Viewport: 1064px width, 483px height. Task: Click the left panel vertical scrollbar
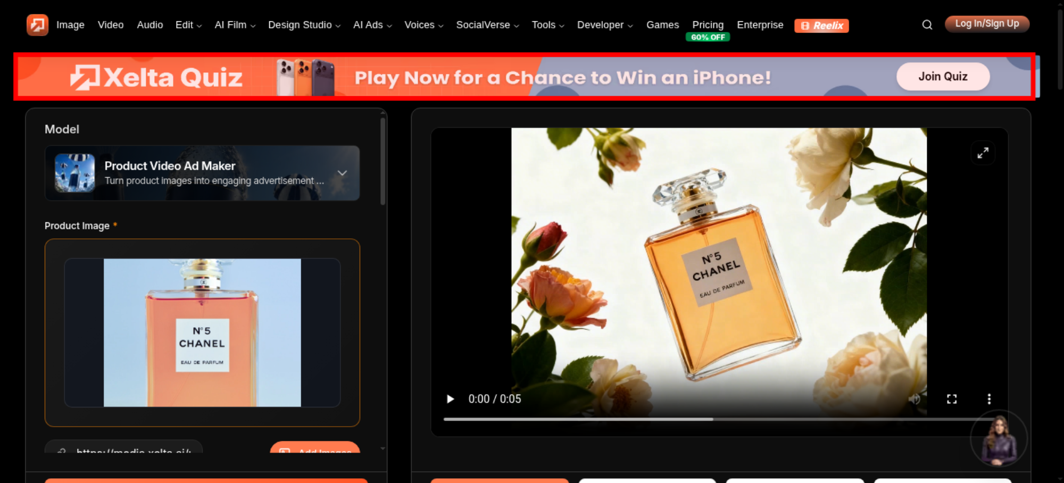click(x=383, y=162)
